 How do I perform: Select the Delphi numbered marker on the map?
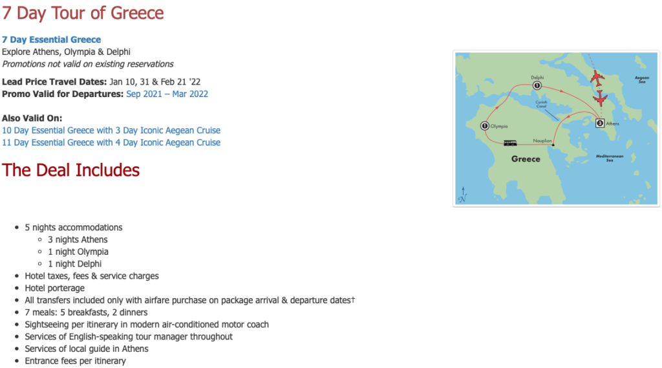pyautogui.click(x=537, y=86)
